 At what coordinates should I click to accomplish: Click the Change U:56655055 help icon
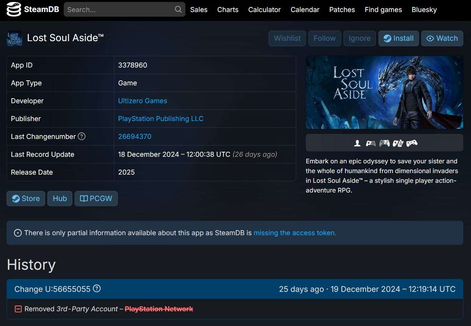(x=97, y=289)
